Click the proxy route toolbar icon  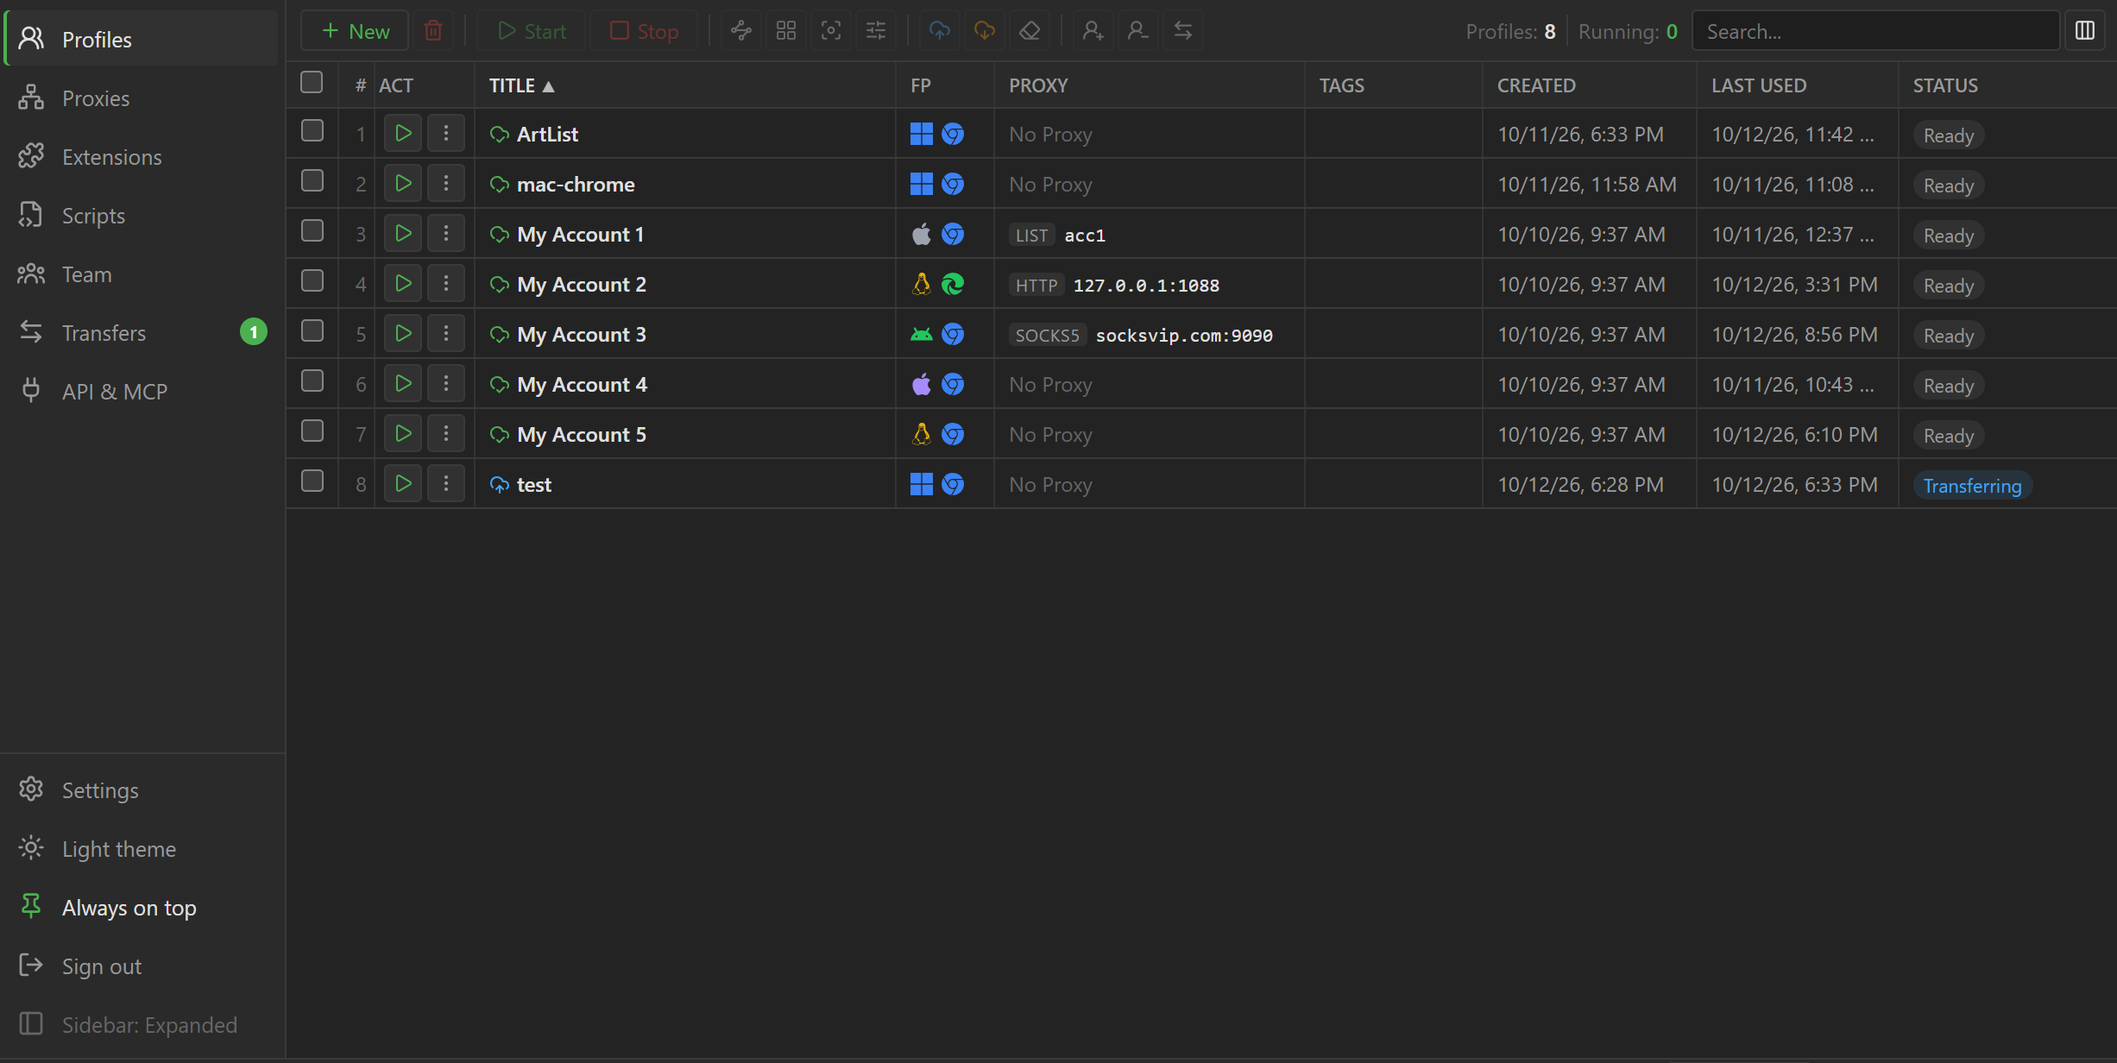tap(740, 31)
